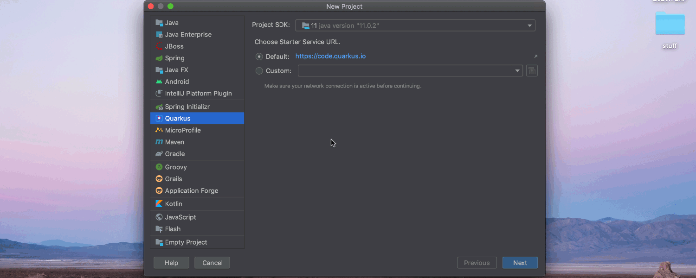Expand the Custom URL history dropdown arrow
This screenshot has width=696, height=278.
(x=517, y=71)
